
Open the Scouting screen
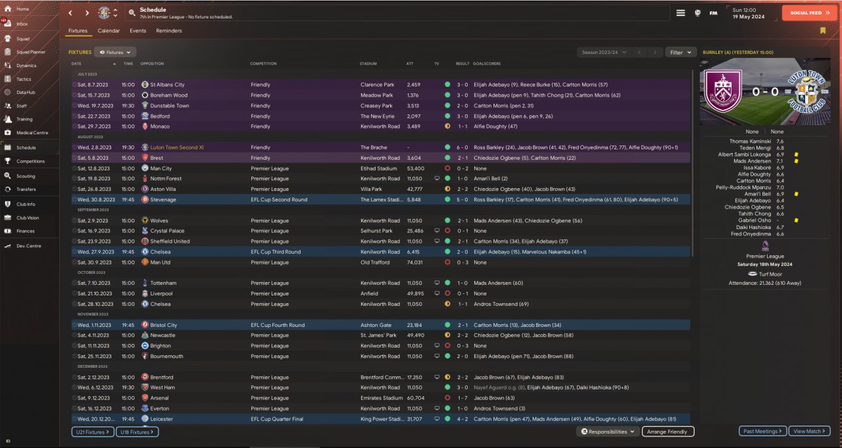click(x=26, y=176)
